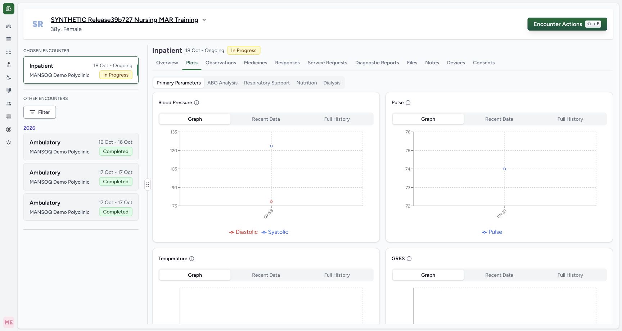Open the calendar icon in sidebar
This screenshot has height=331, width=622.
click(x=9, y=39)
